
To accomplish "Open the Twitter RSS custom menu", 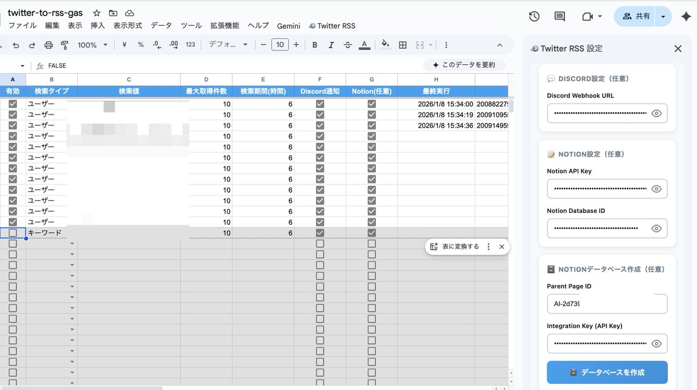I will [x=332, y=26].
